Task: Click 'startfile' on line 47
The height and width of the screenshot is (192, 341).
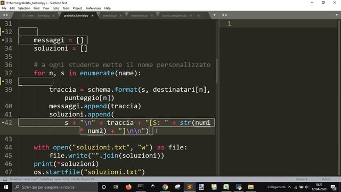Action: tap(63, 172)
